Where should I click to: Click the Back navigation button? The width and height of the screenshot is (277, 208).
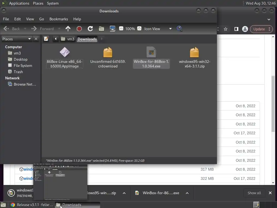click(11, 29)
